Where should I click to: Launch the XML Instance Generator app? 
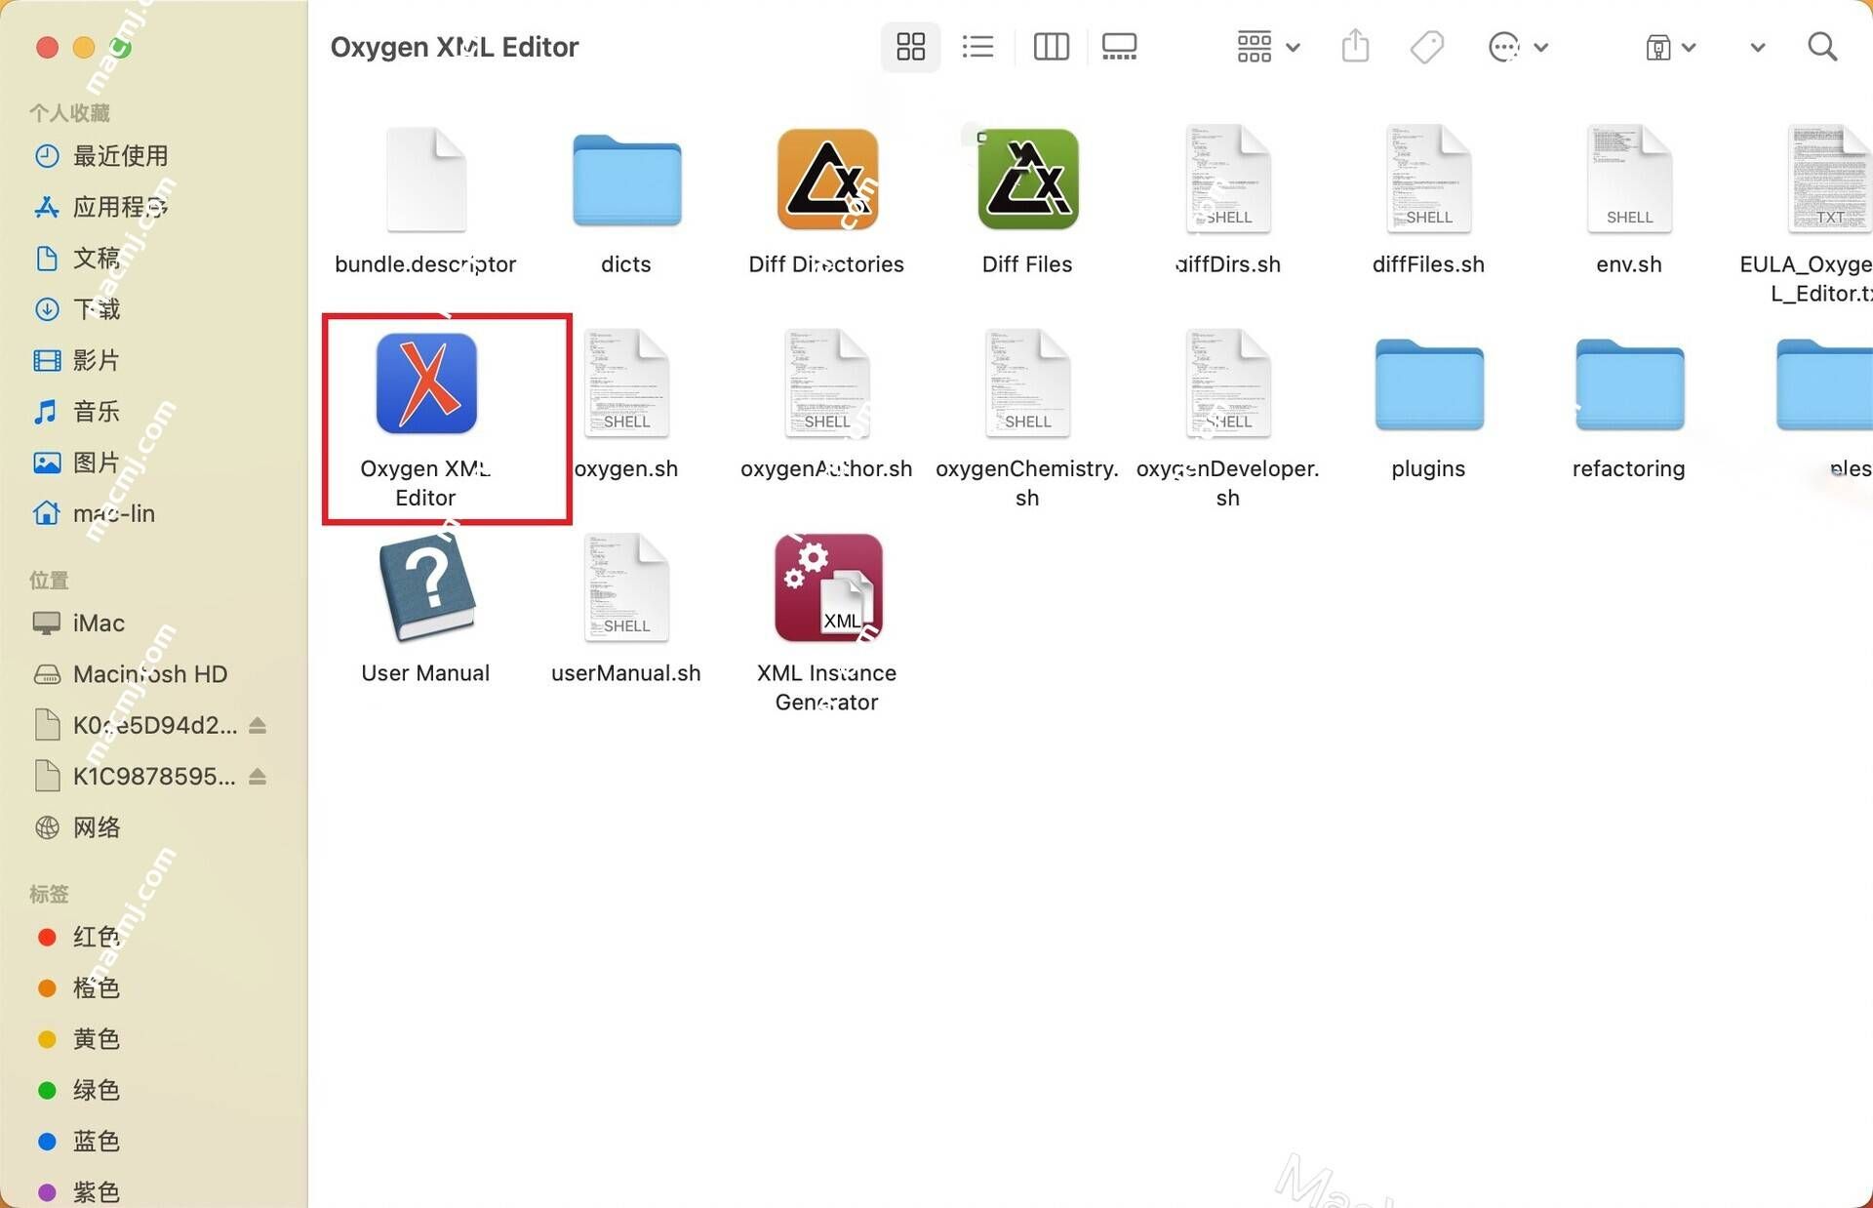827,588
